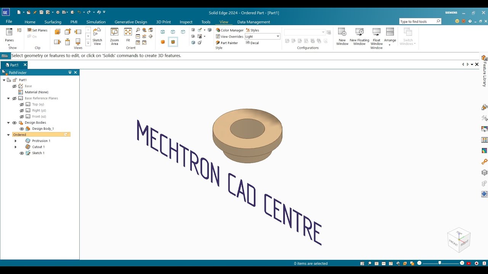Viewport: 488px width, 274px height.
Task: Show the Front (xz) reference plane
Action: point(22,116)
